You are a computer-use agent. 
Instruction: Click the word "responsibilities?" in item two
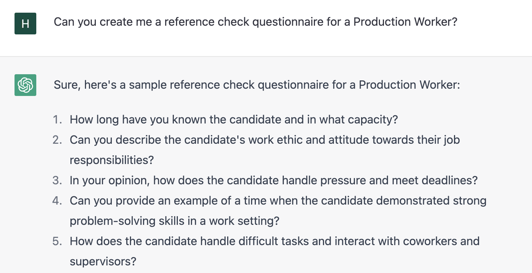112,160
